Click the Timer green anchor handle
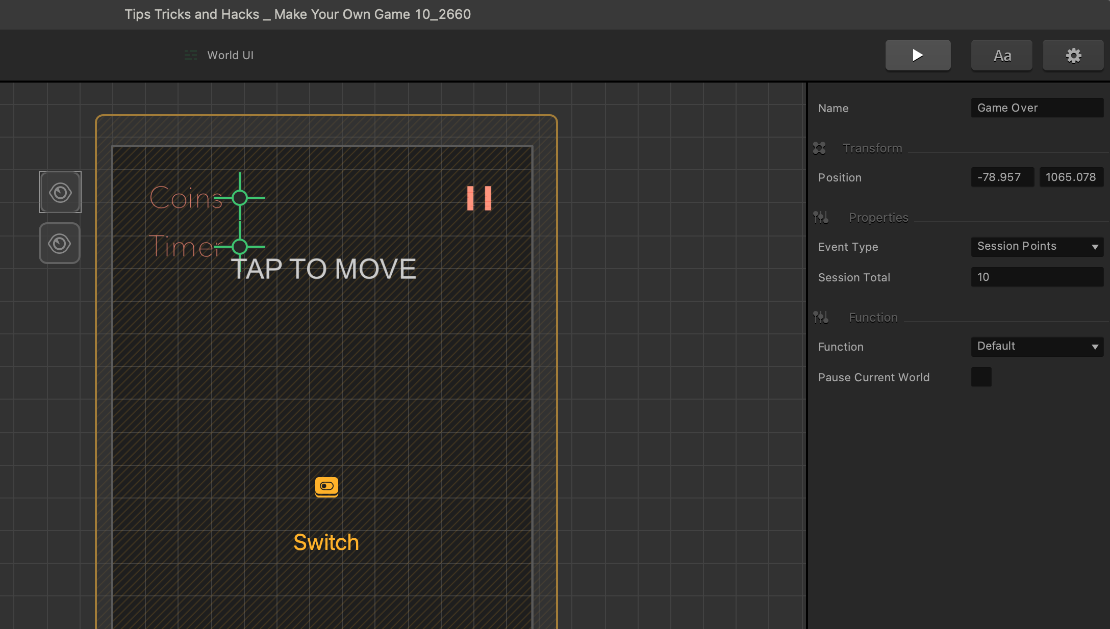 coord(240,247)
